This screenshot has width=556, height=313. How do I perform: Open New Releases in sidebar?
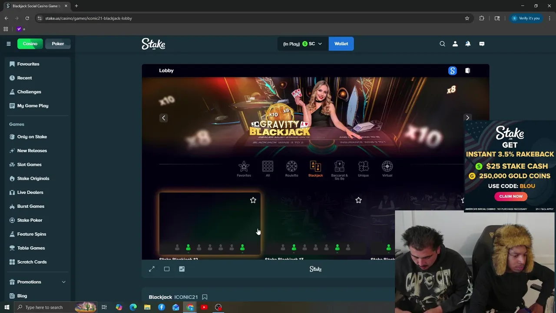pos(37,150)
